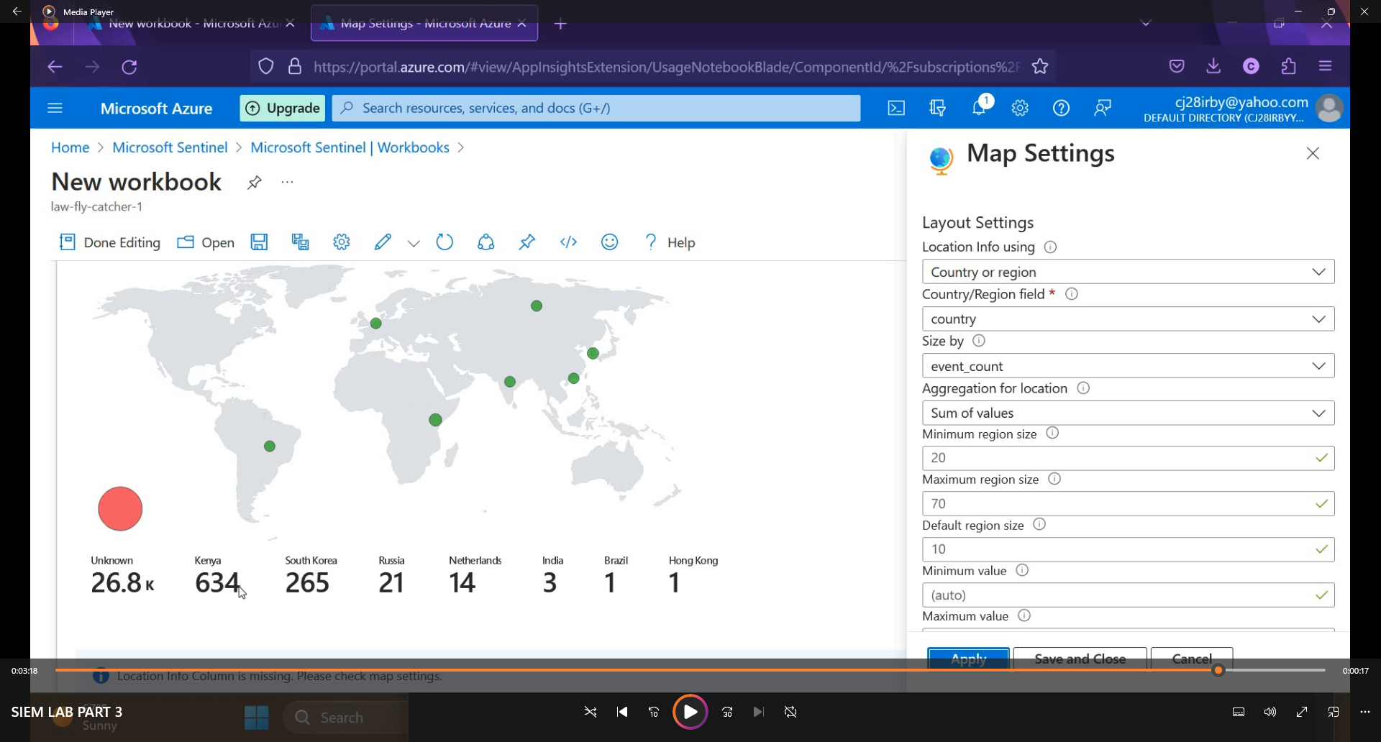Click the red Unknown bubble on the map
Screen dimensions: 1381x742
pos(120,509)
